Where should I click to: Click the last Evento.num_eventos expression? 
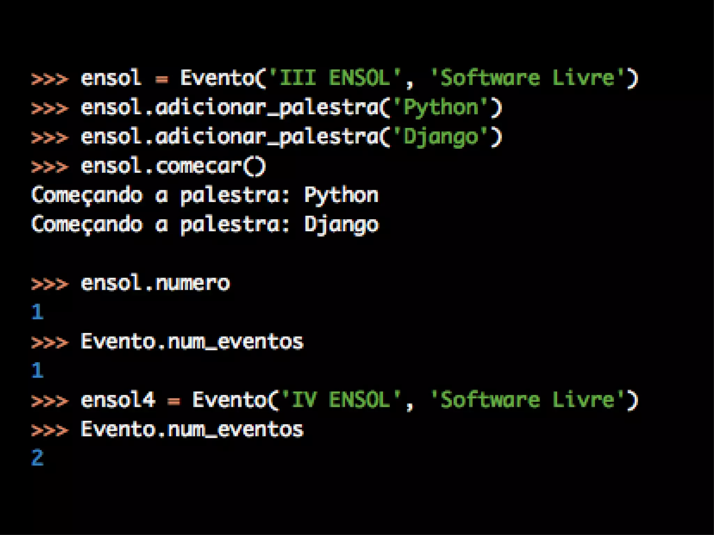(x=192, y=429)
